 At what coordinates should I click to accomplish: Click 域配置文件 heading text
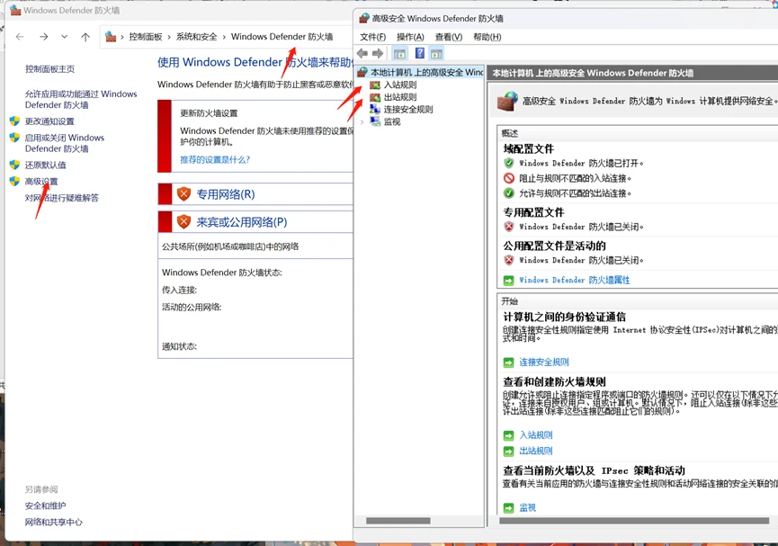(529, 149)
